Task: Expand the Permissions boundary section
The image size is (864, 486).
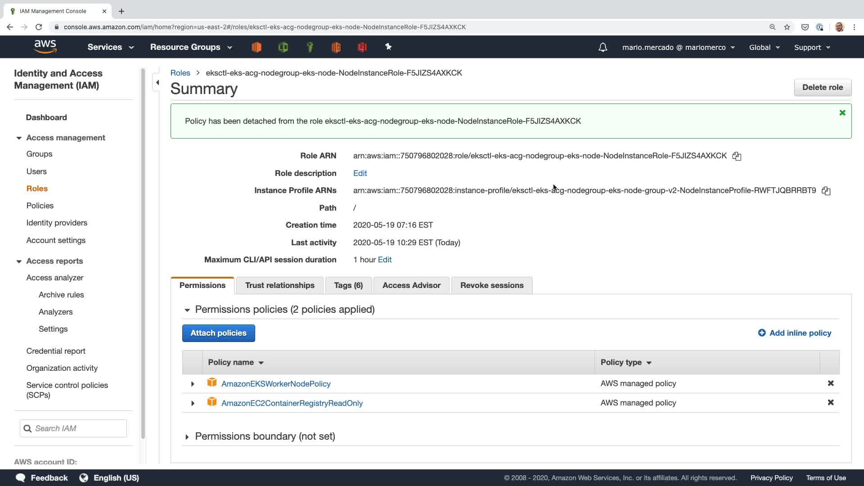Action: 187,436
